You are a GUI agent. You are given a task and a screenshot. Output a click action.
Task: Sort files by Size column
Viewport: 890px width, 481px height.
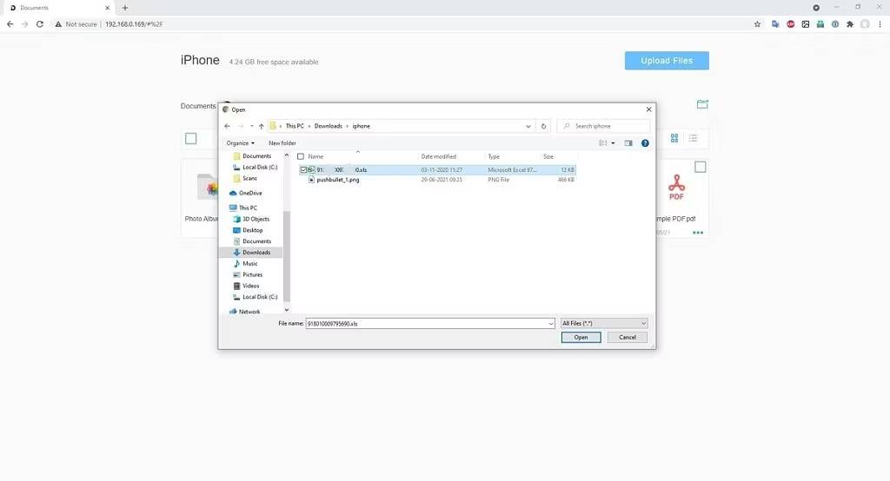[548, 156]
